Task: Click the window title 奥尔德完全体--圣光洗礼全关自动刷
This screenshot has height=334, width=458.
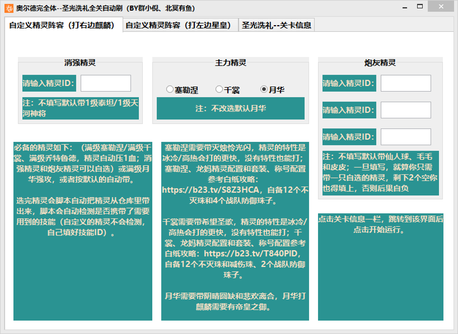Action: pyautogui.click(x=106, y=8)
